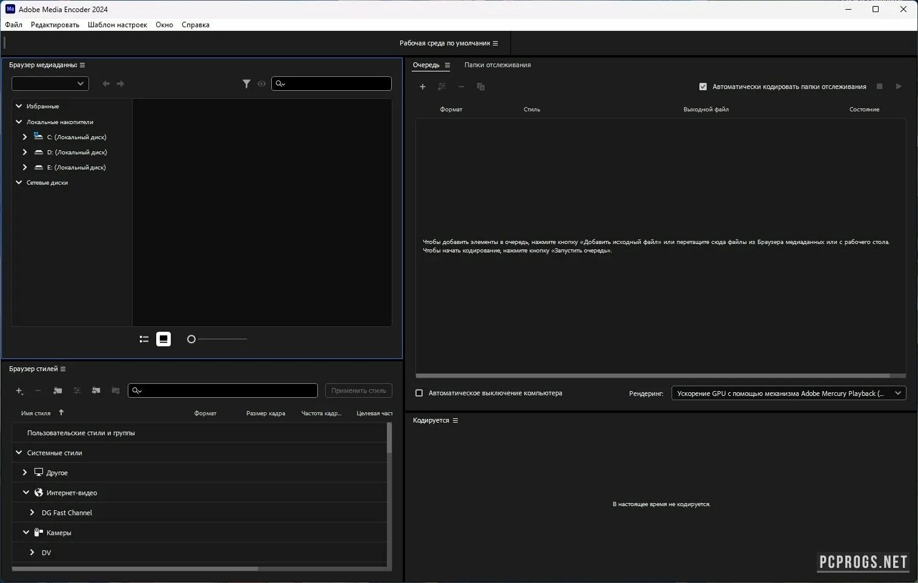Open the Media Browser location dropdown
This screenshot has width=918, height=583.
click(50, 84)
